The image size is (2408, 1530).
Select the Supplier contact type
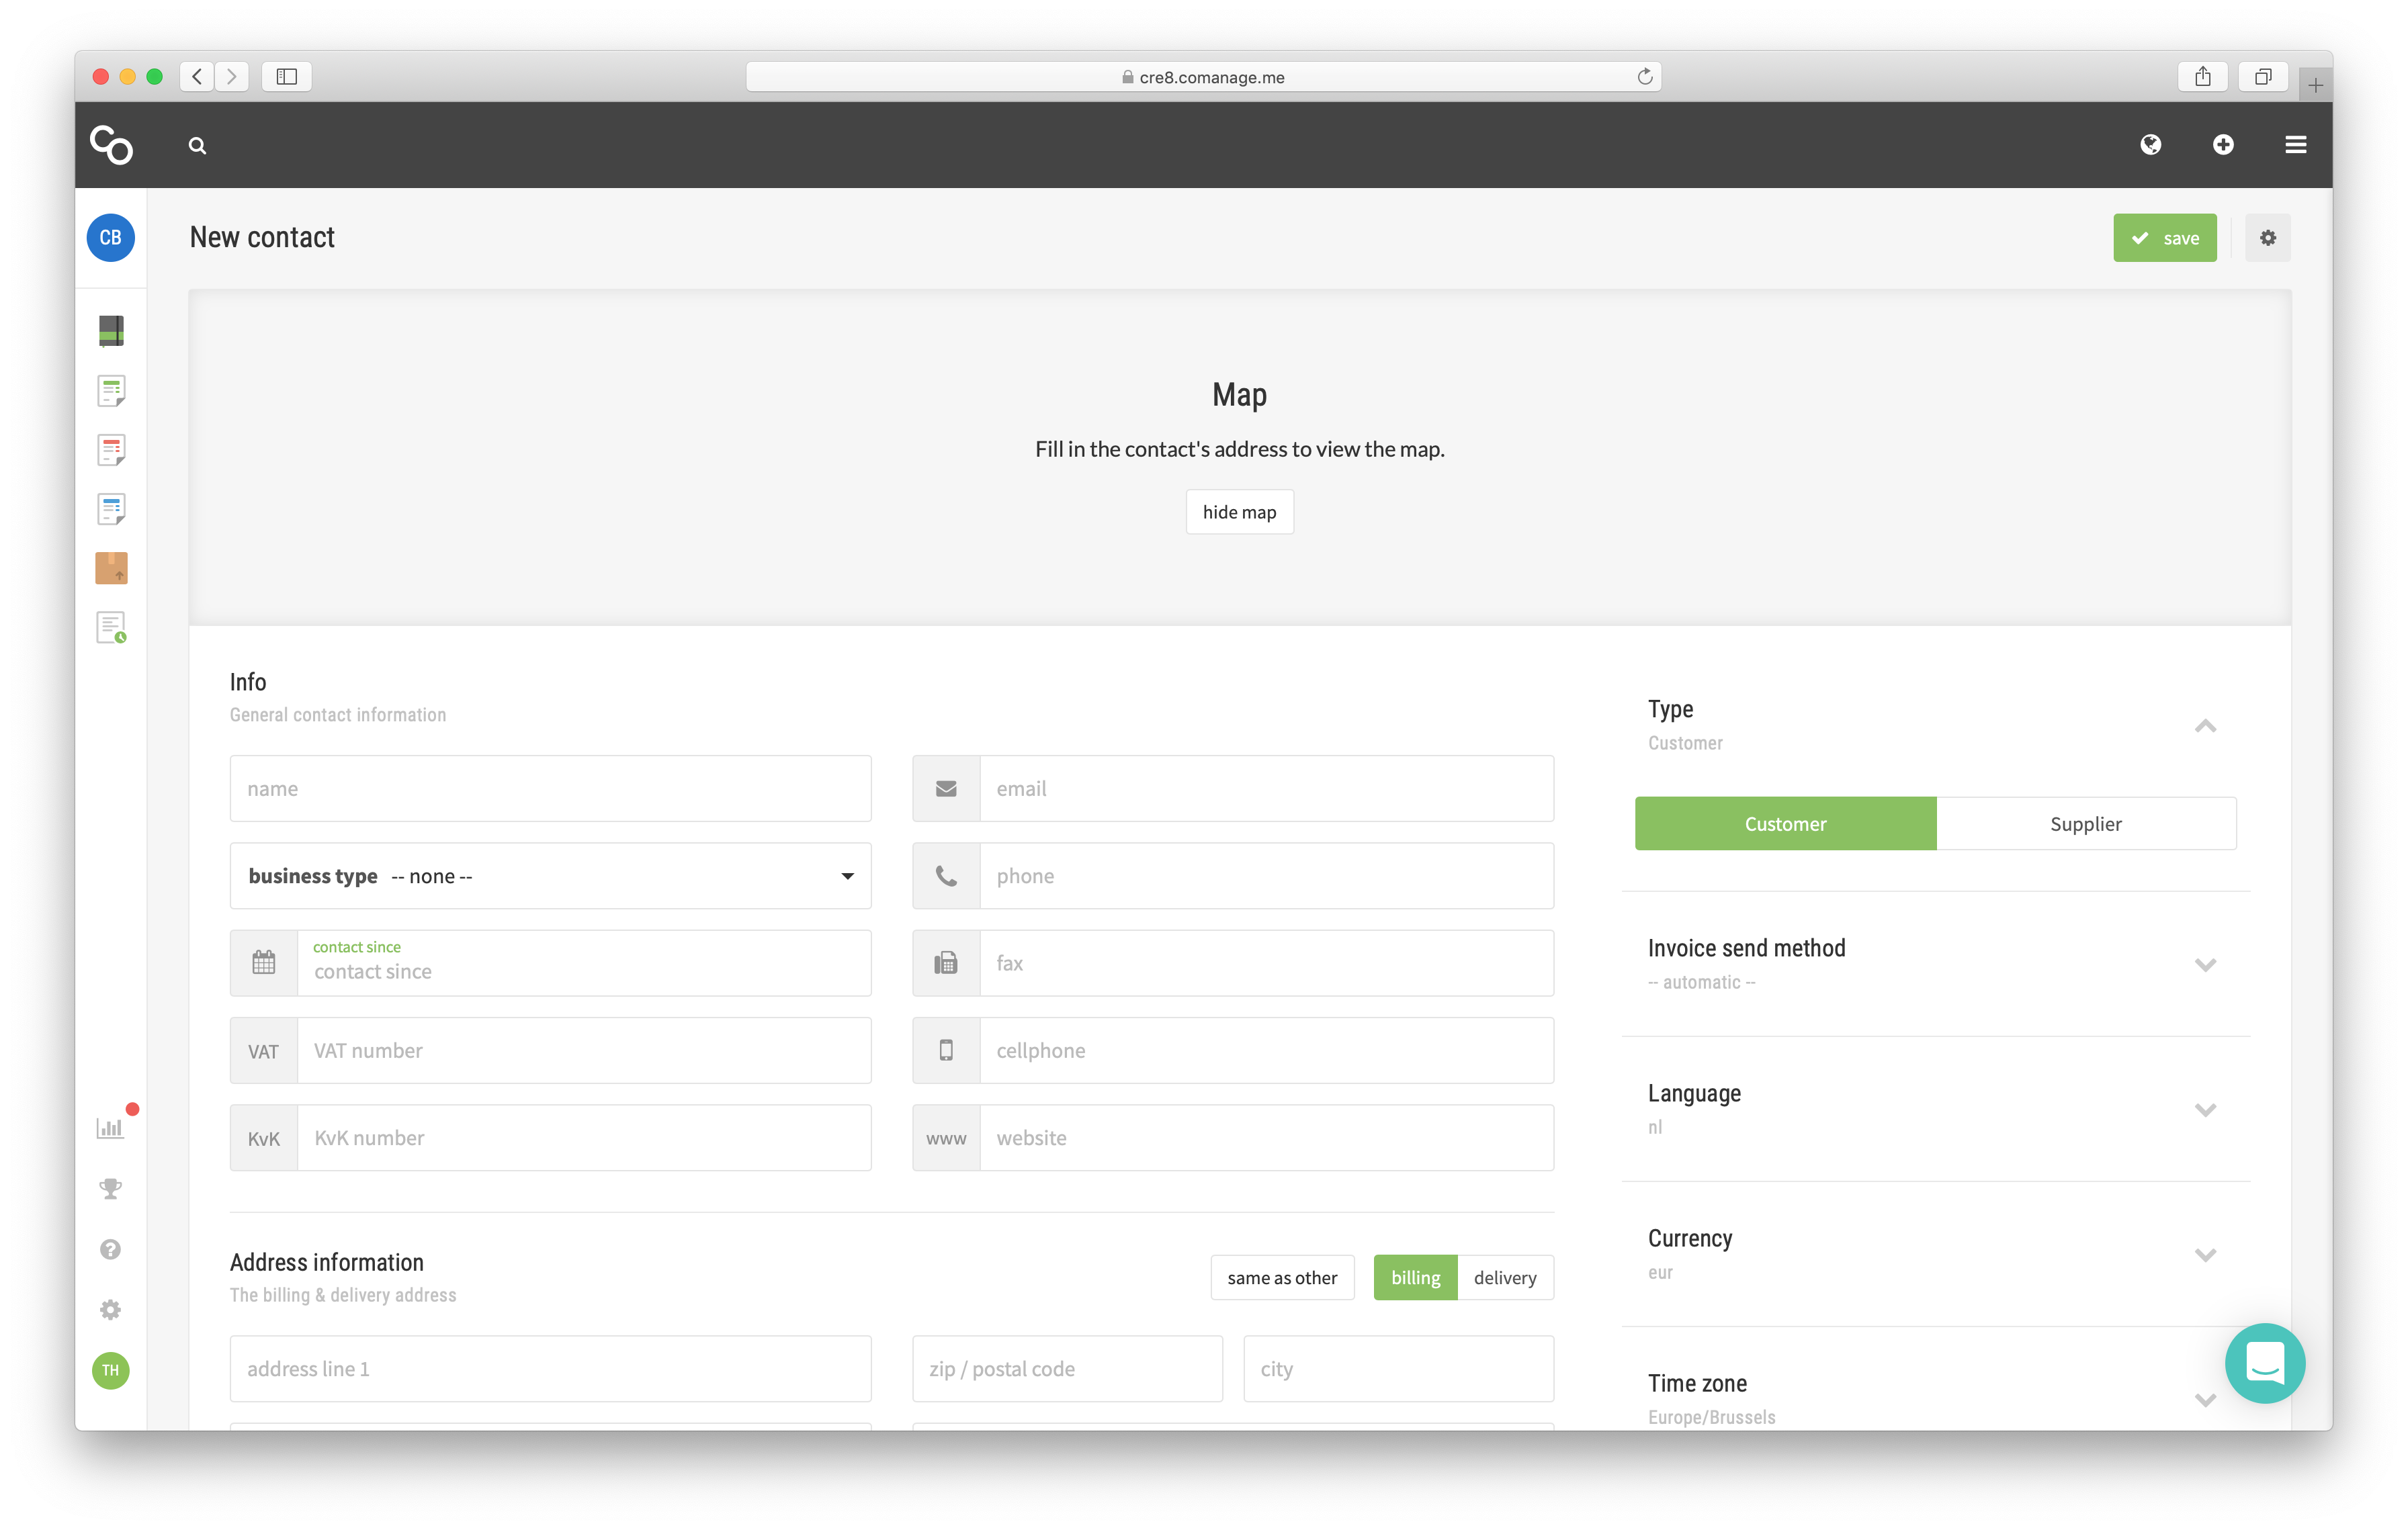click(2085, 823)
